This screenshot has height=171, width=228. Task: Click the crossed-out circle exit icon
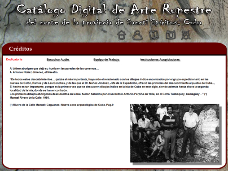pos(186,35)
